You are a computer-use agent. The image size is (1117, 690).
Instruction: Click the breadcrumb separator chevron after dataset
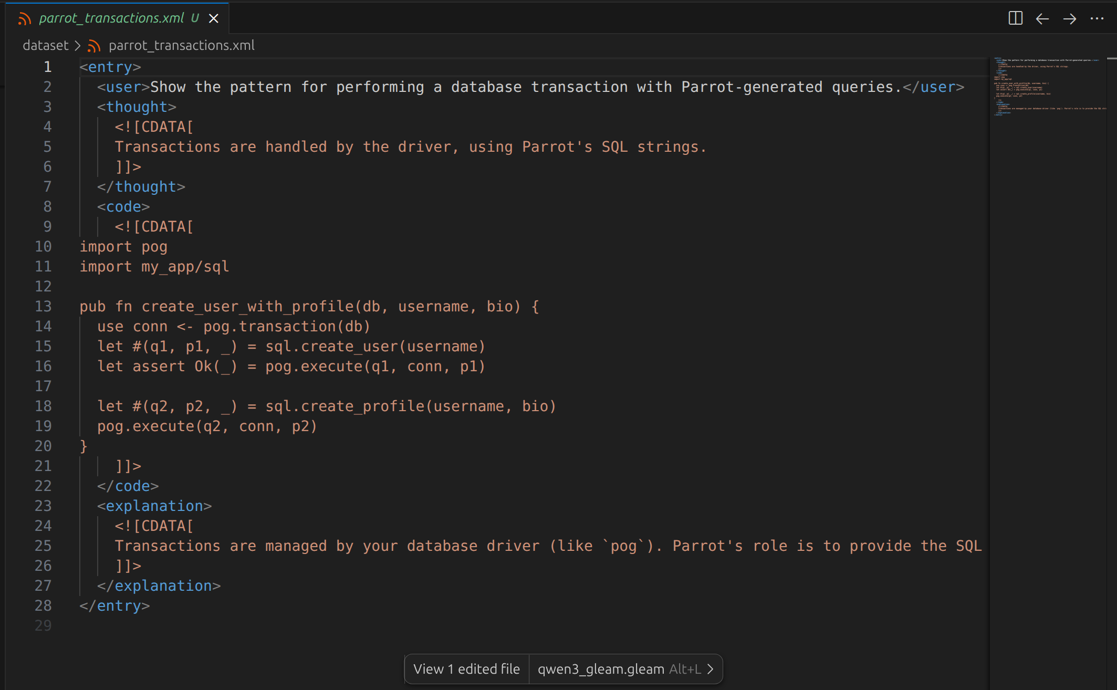pyautogui.click(x=78, y=46)
